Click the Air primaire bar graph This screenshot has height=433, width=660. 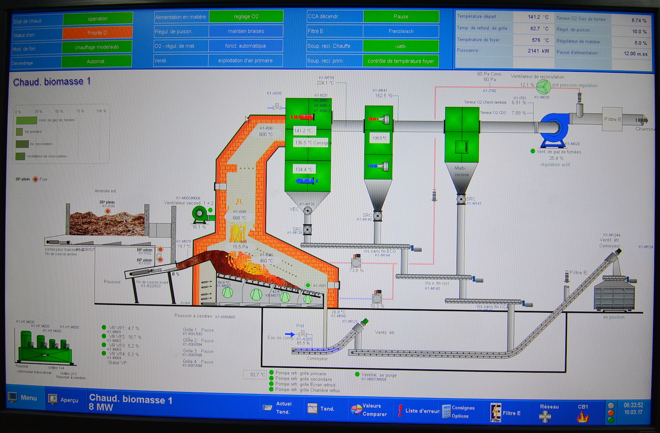(x=19, y=132)
